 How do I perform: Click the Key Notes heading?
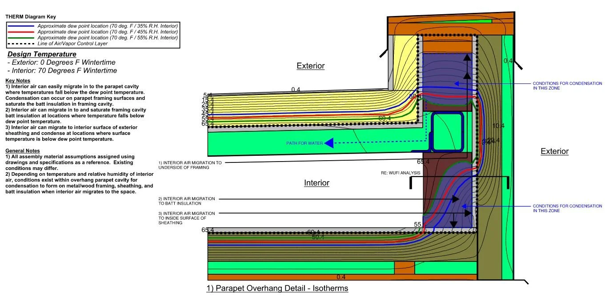pos(18,80)
